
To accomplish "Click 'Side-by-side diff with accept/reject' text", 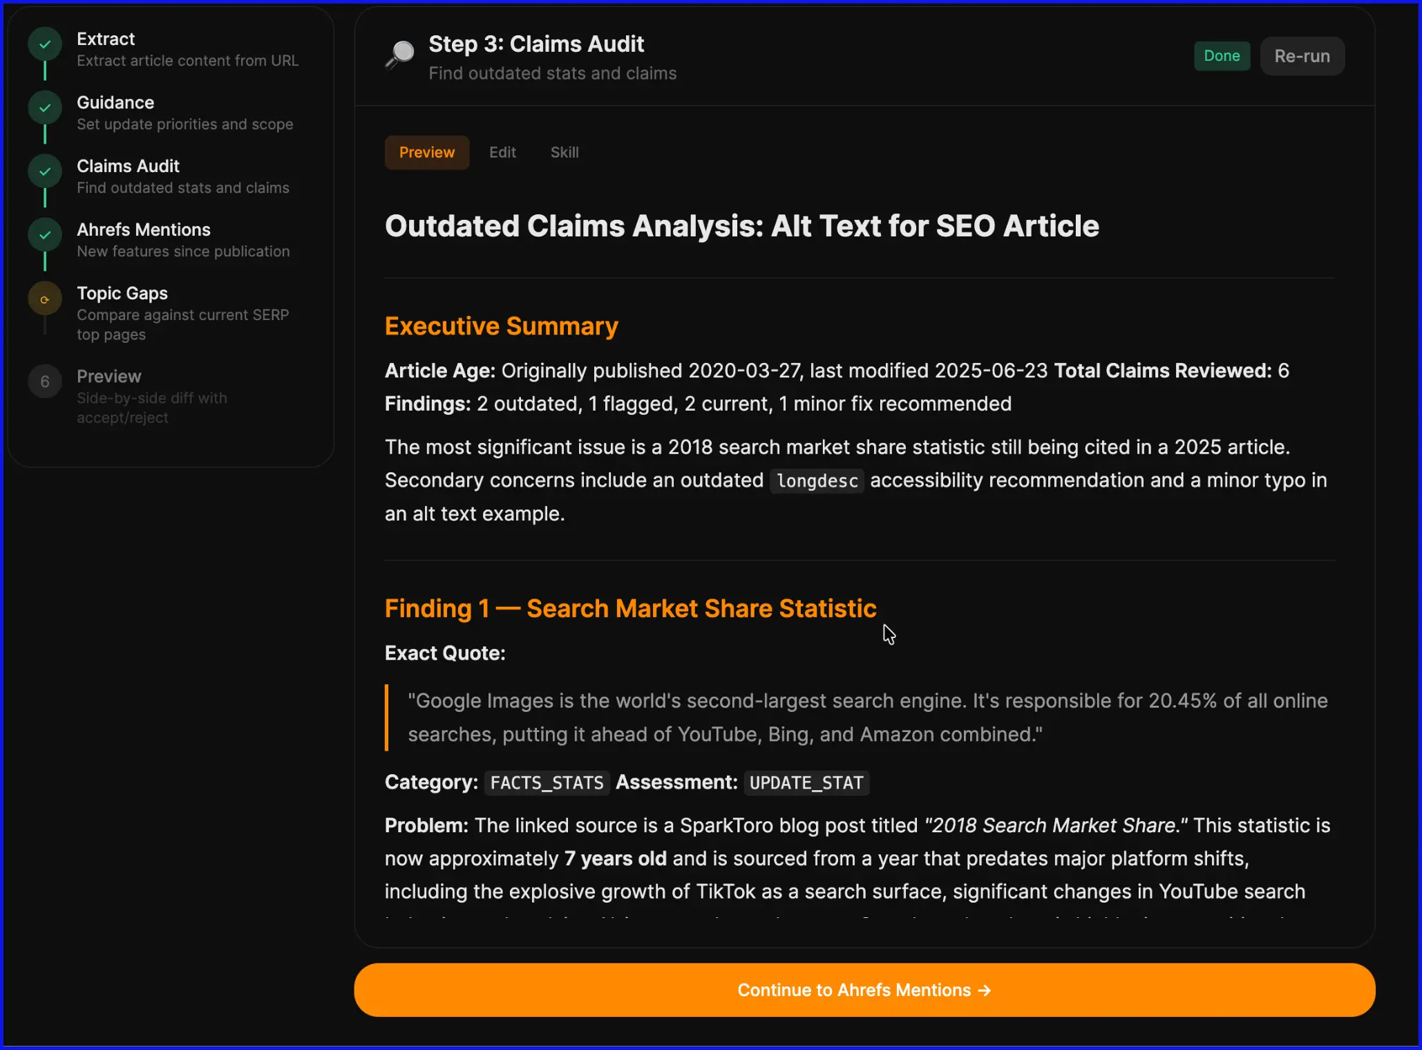I will pos(152,408).
